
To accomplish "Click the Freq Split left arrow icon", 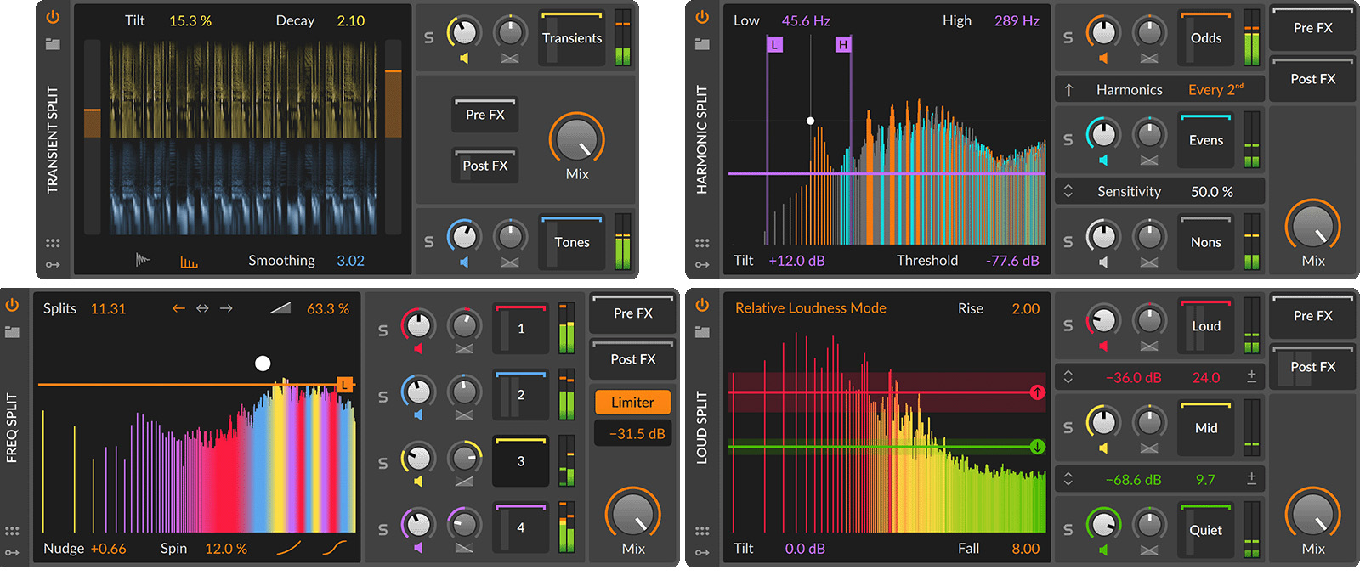I will [178, 308].
